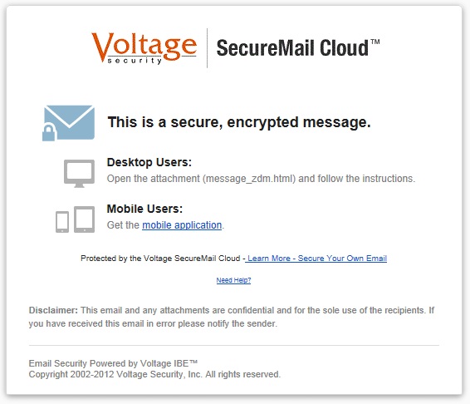The height and width of the screenshot is (404, 470).
Task: Click the SecureMail Cloud title text
Action: (x=292, y=47)
